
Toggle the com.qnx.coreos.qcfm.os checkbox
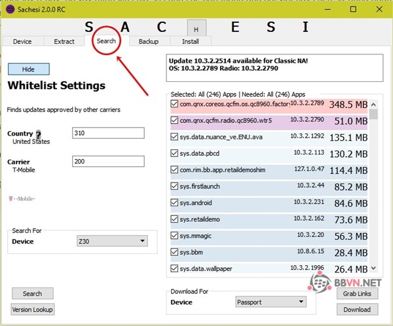click(x=174, y=104)
